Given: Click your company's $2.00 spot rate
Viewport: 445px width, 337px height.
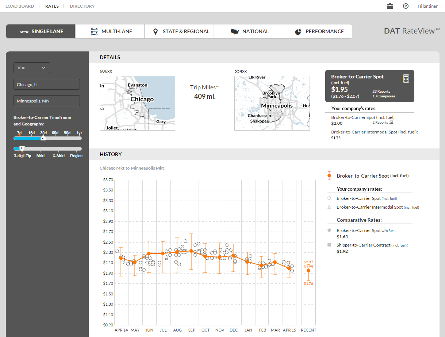Looking at the screenshot, I should [x=337, y=123].
